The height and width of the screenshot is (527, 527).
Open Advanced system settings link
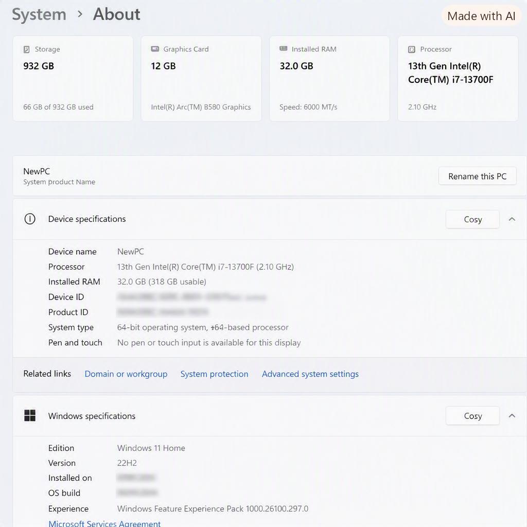pyautogui.click(x=310, y=374)
